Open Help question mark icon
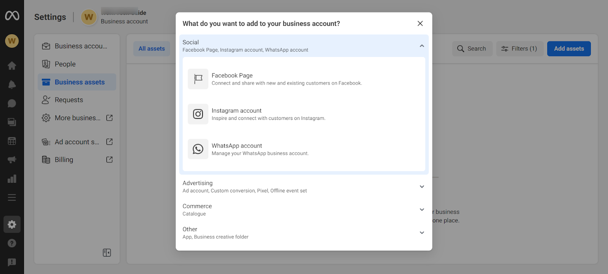608x274 pixels. pos(12,243)
